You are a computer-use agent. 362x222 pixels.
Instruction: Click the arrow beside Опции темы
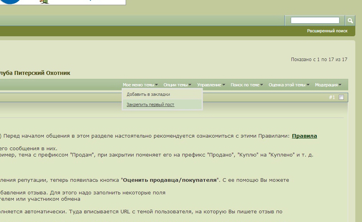pos(190,85)
